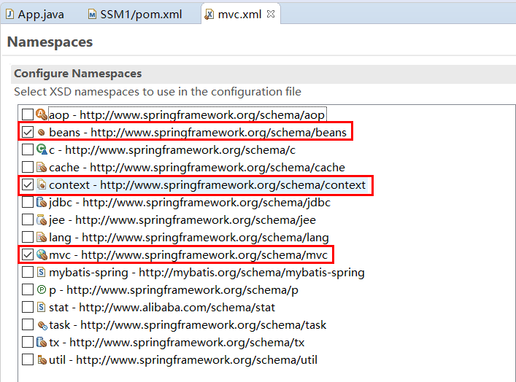Click the c namespace icon
This screenshot has width=516, height=382.
pyautogui.click(x=42, y=149)
